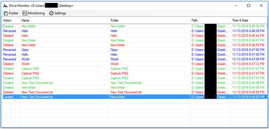Click the Folder icon in the menu bar
Viewport: 269px width, 129px height.
6,13
